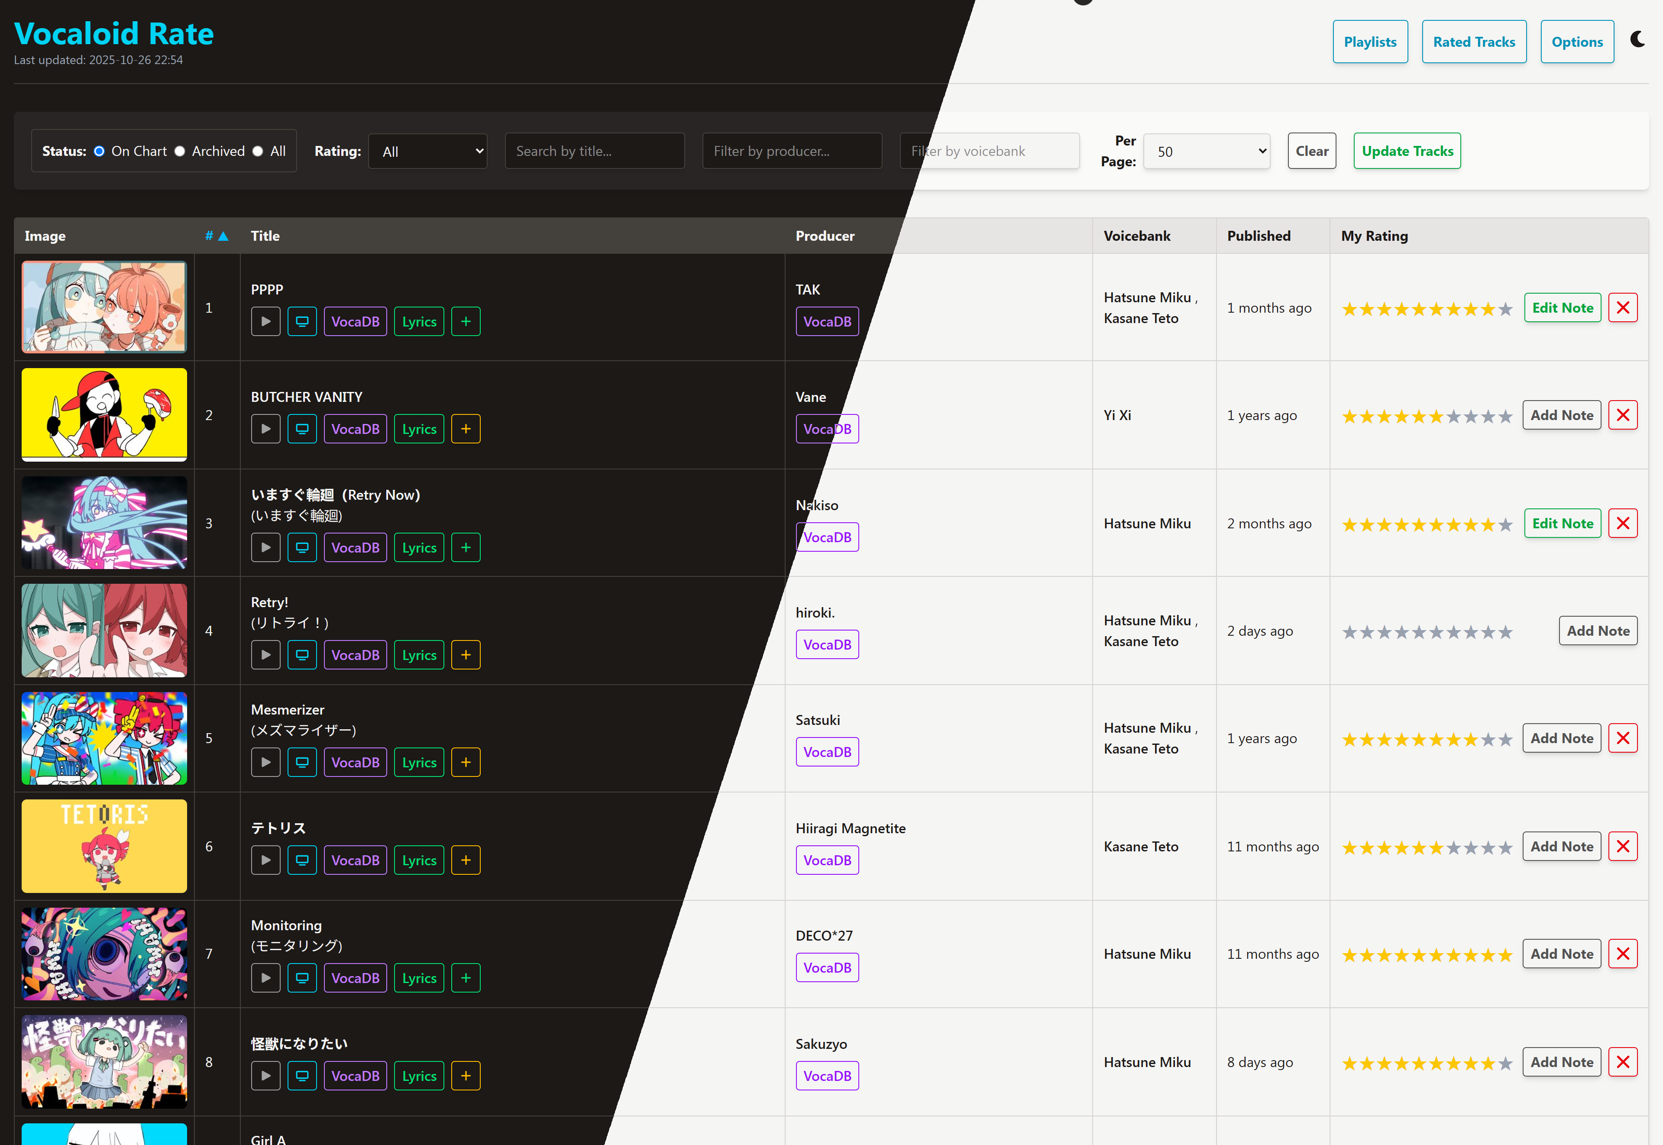1663x1145 pixels.
Task: Play the PPPP track
Action: (265, 321)
